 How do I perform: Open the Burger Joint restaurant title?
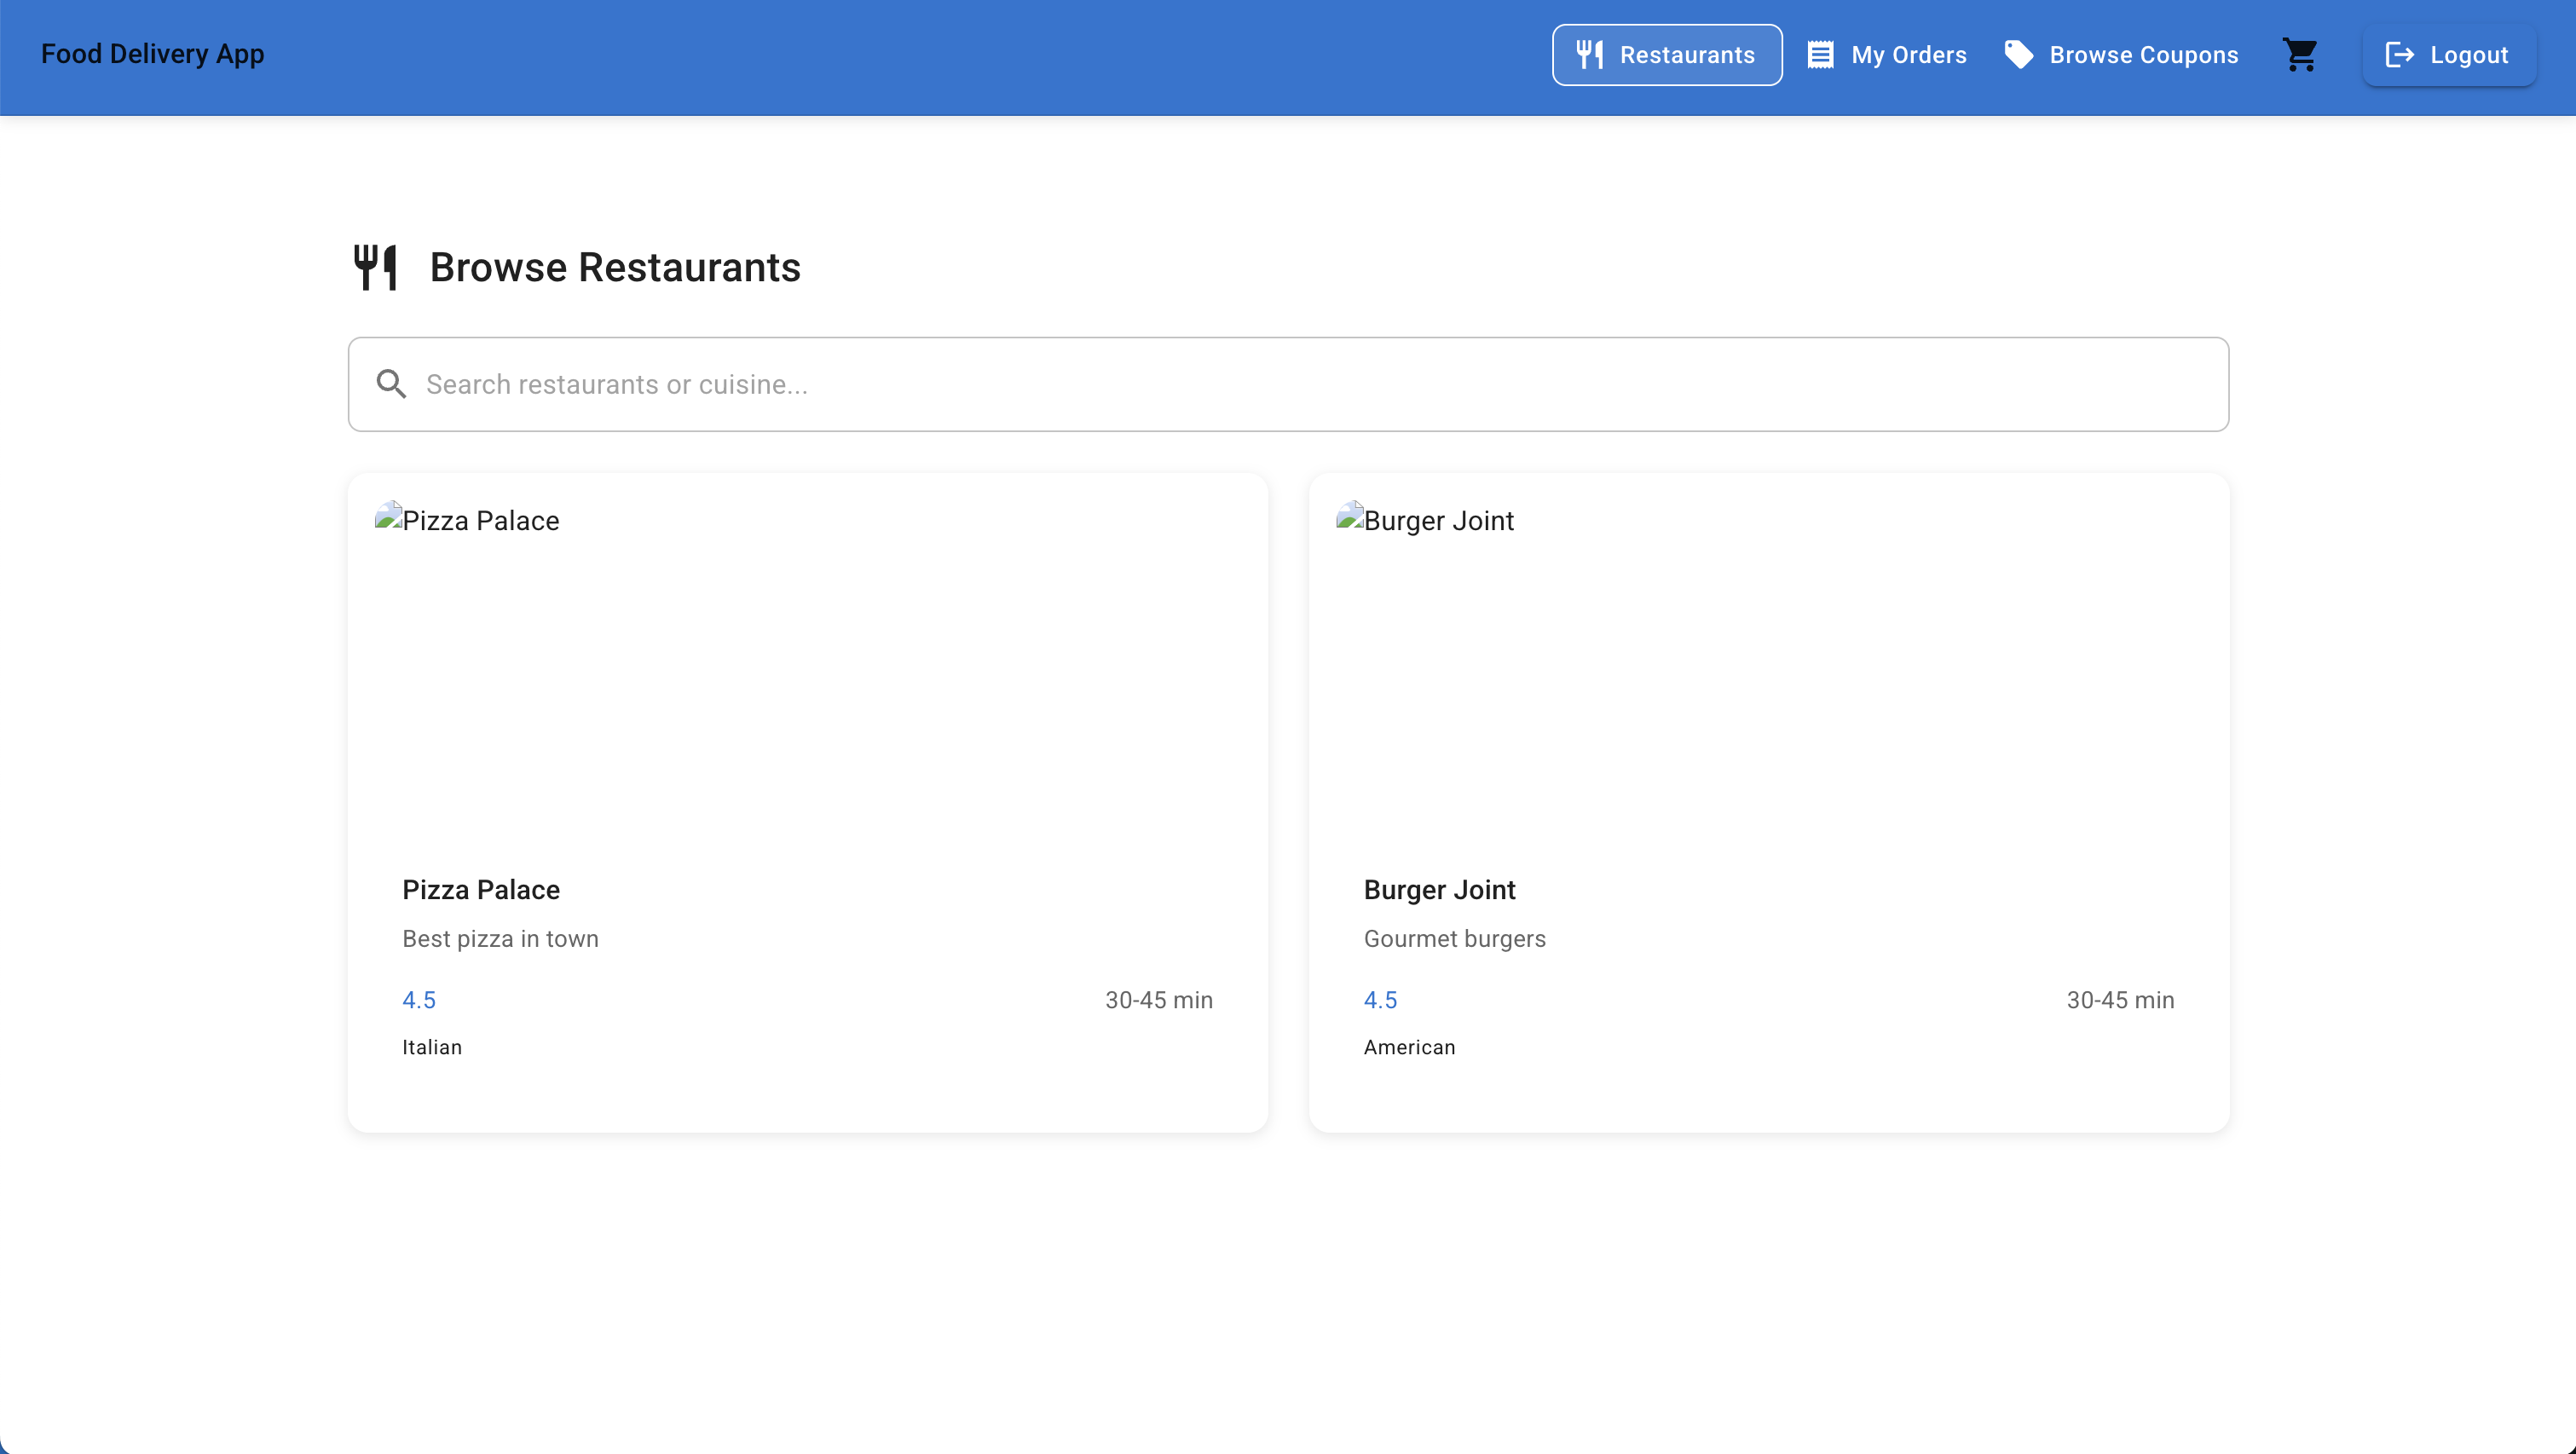[1439, 890]
